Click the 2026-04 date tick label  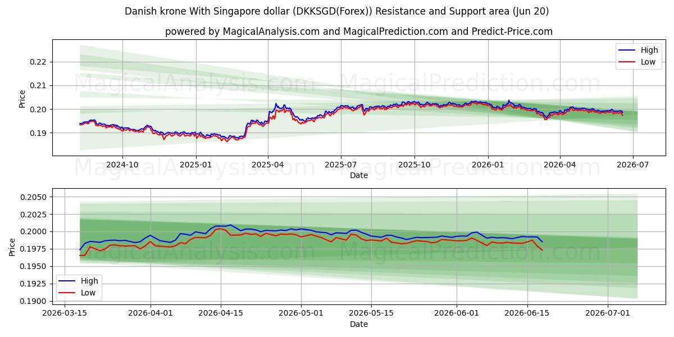pos(560,165)
